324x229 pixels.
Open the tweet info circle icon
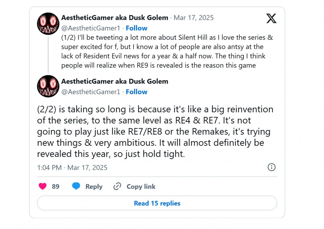(271, 167)
